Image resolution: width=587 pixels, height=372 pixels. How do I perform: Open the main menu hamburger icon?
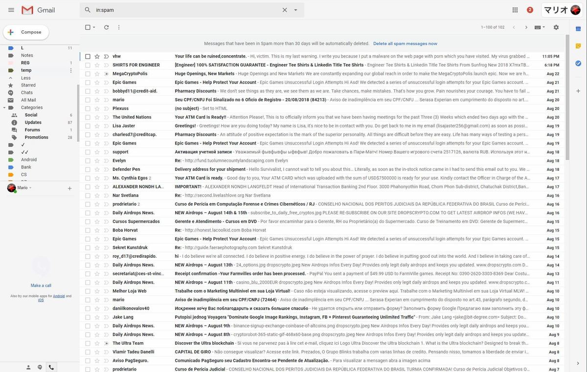point(11,10)
